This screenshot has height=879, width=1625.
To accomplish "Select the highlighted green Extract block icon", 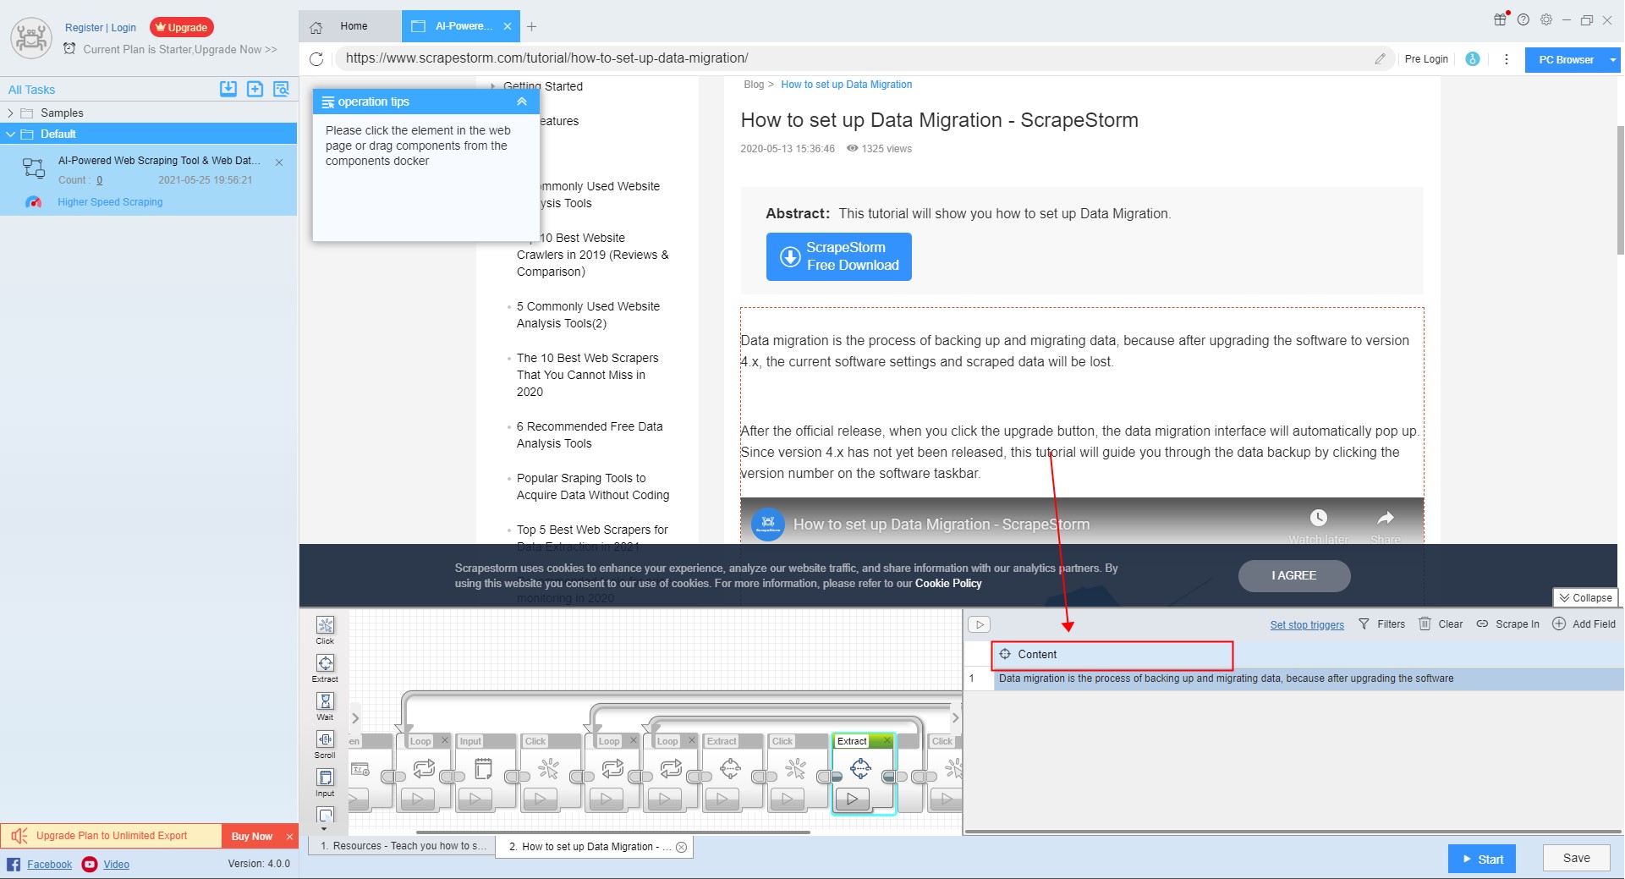I will click(x=860, y=768).
